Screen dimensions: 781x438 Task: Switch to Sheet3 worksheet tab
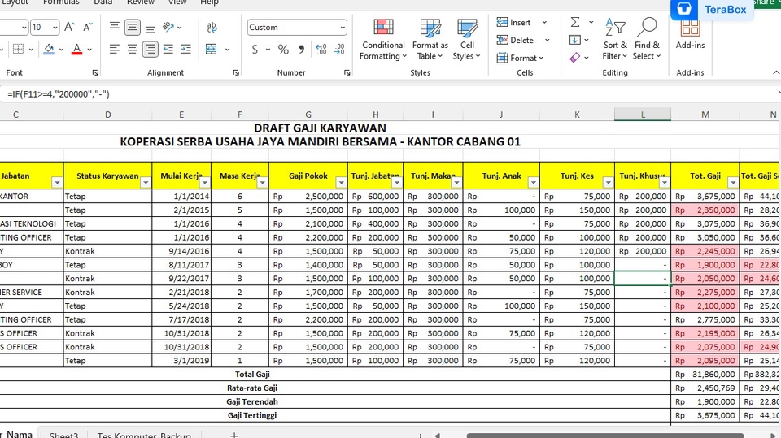[x=63, y=435]
